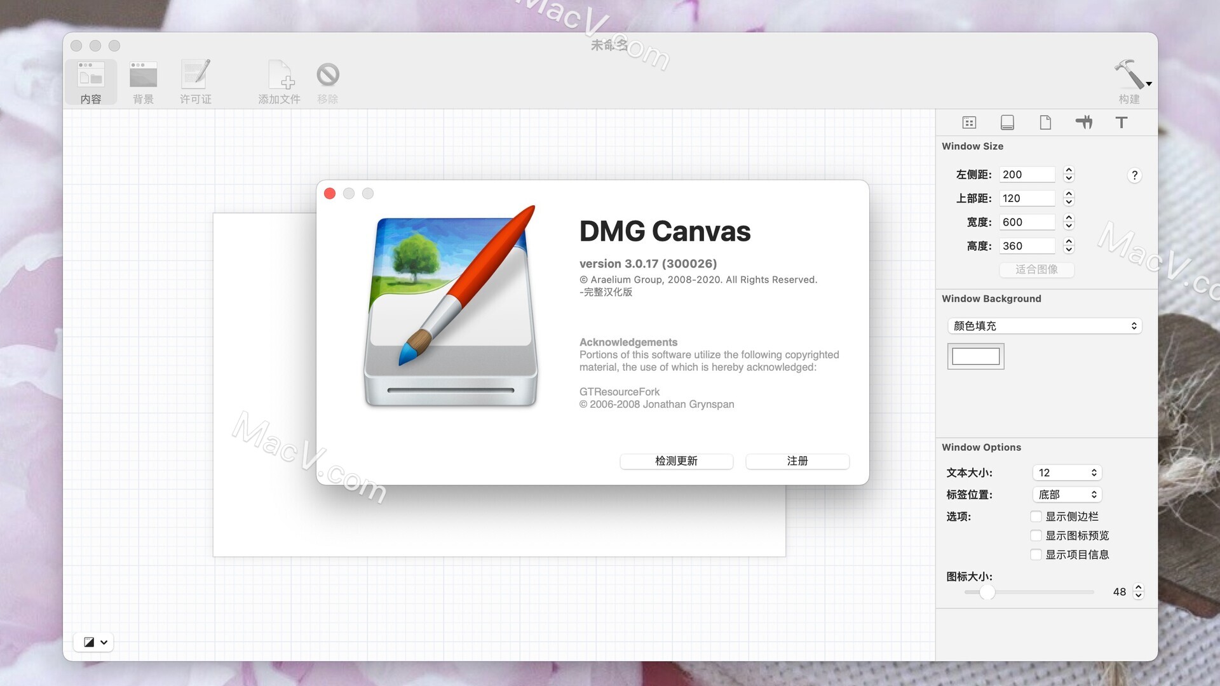Click the stepper next to 宽度
This screenshot has height=686, width=1220.
pos(1069,222)
